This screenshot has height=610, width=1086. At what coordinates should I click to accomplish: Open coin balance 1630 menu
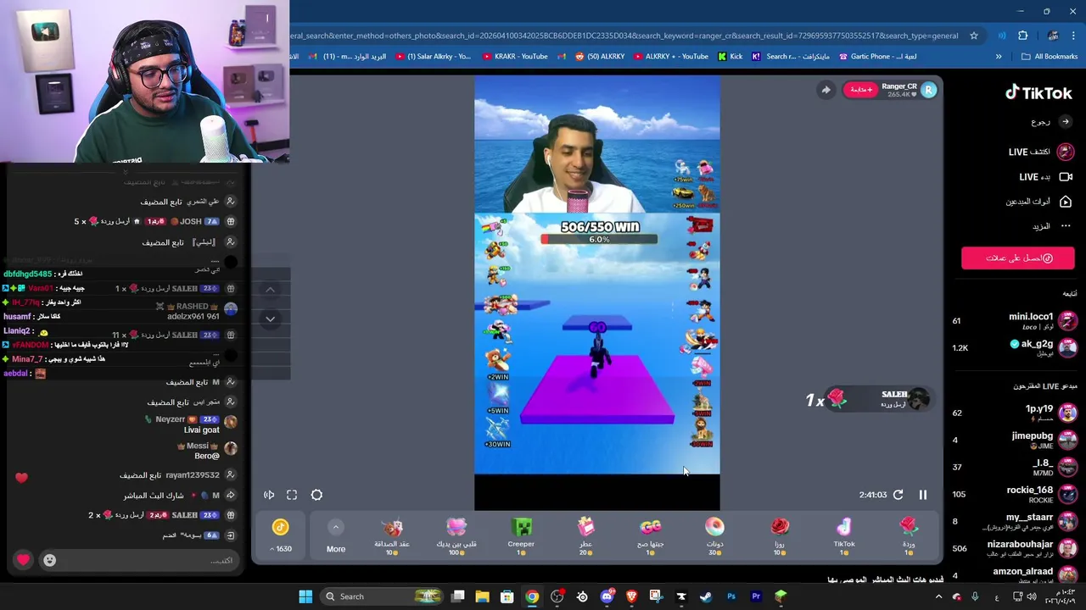pos(281,537)
